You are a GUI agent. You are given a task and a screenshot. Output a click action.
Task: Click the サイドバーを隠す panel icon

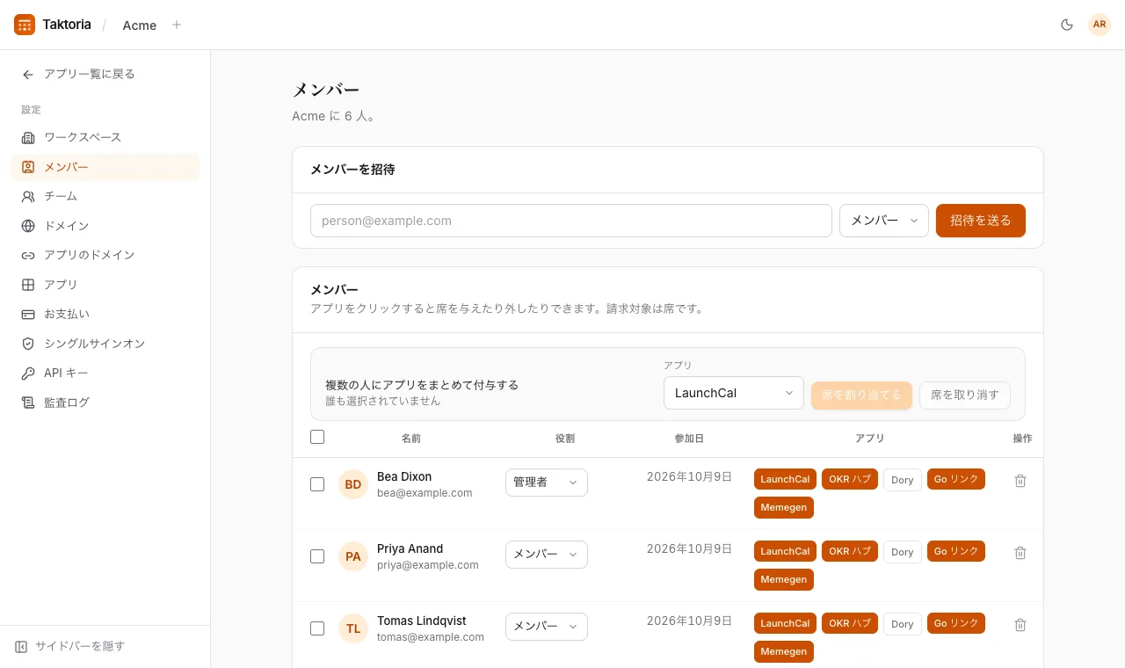[21, 646]
